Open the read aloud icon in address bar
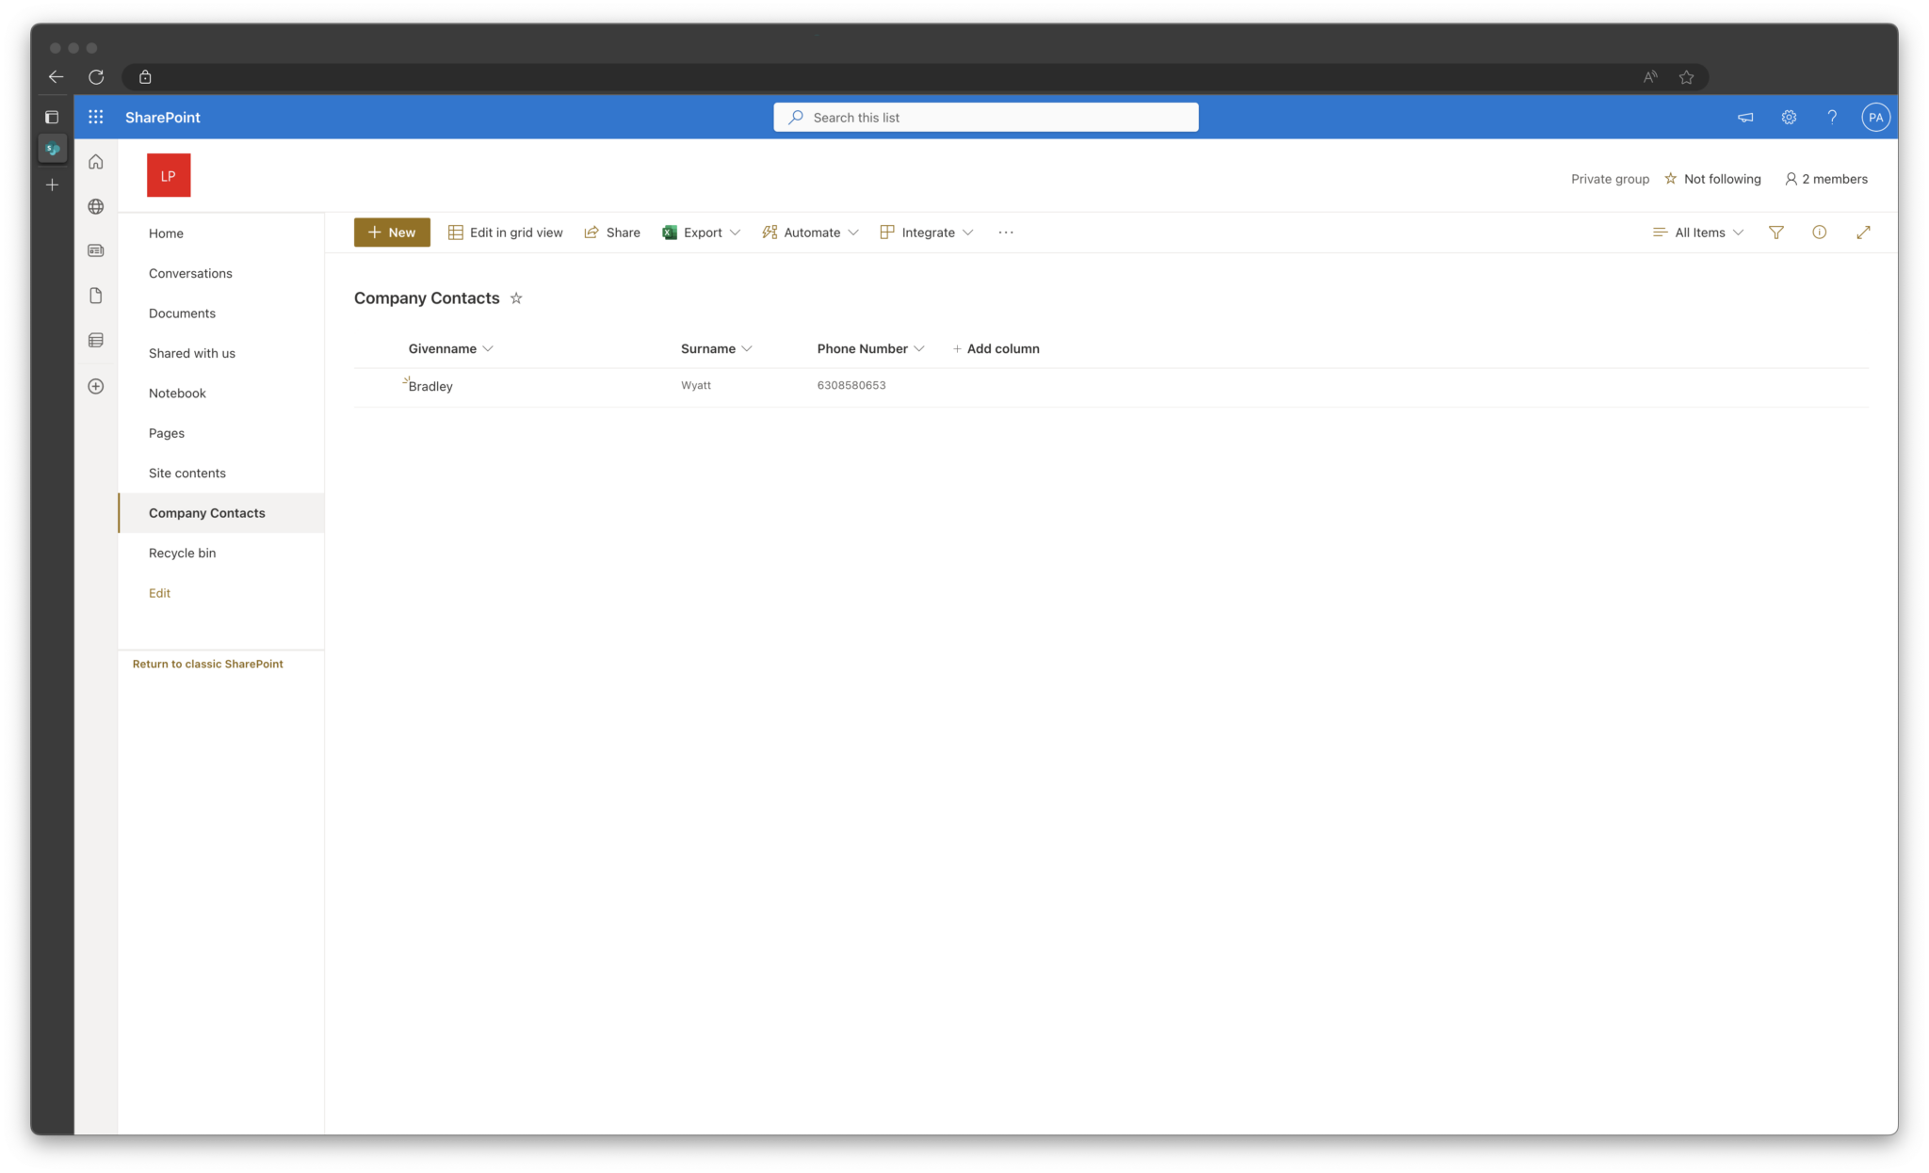Viewport: 1929px width, 1173px height. pos(1650,77)
